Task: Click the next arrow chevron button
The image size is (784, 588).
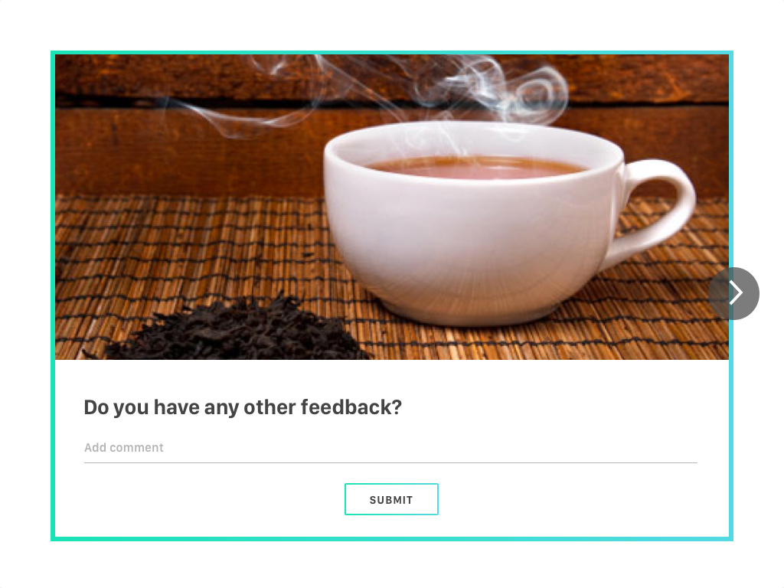Action: (x=734, y=293)
